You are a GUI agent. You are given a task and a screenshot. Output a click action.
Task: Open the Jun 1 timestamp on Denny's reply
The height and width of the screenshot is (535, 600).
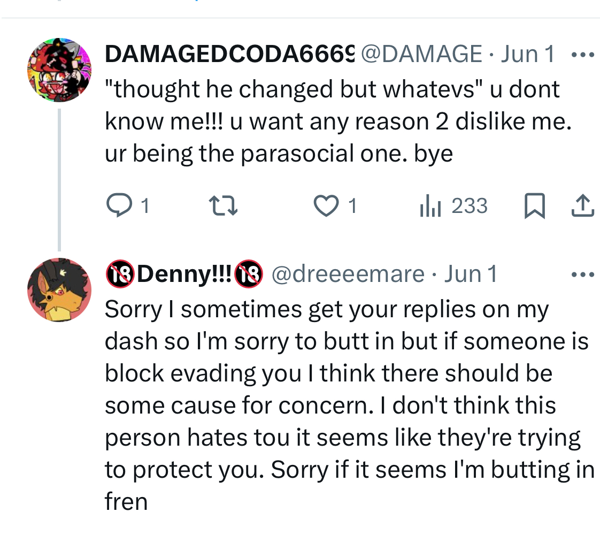pos(471,274)
